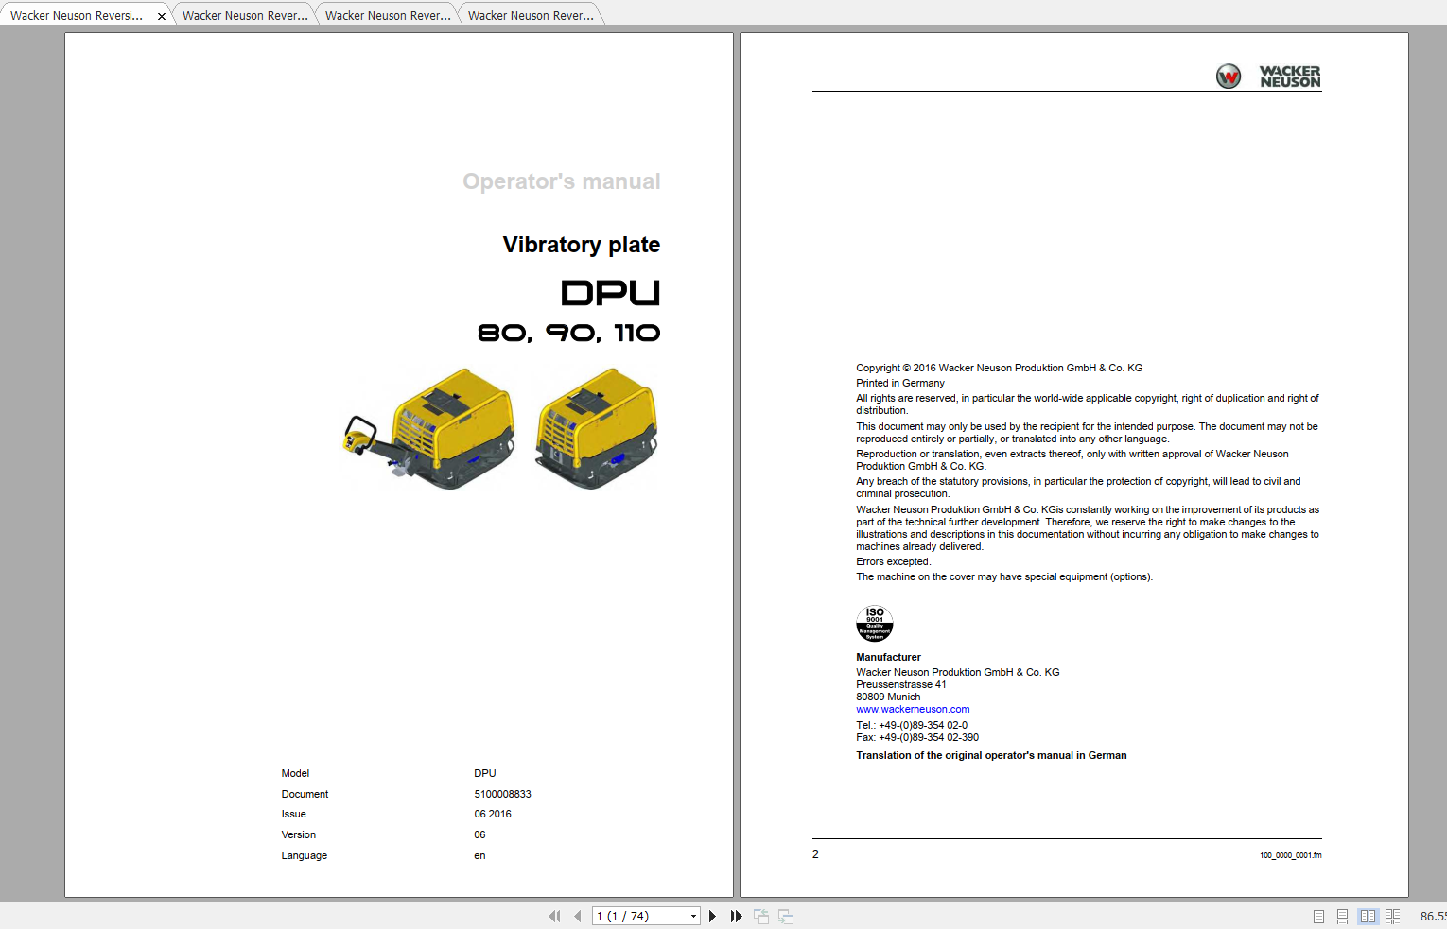Click the footer code 100_0000_0001.fm

1290,855
